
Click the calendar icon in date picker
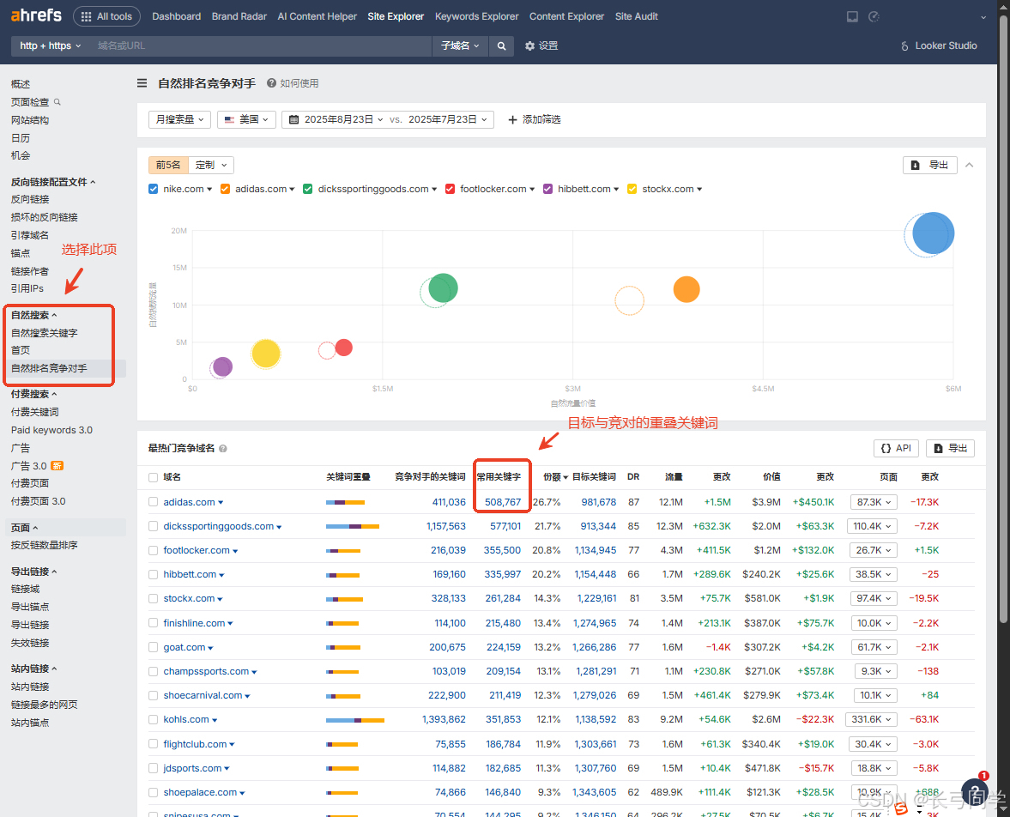(293, 119)
